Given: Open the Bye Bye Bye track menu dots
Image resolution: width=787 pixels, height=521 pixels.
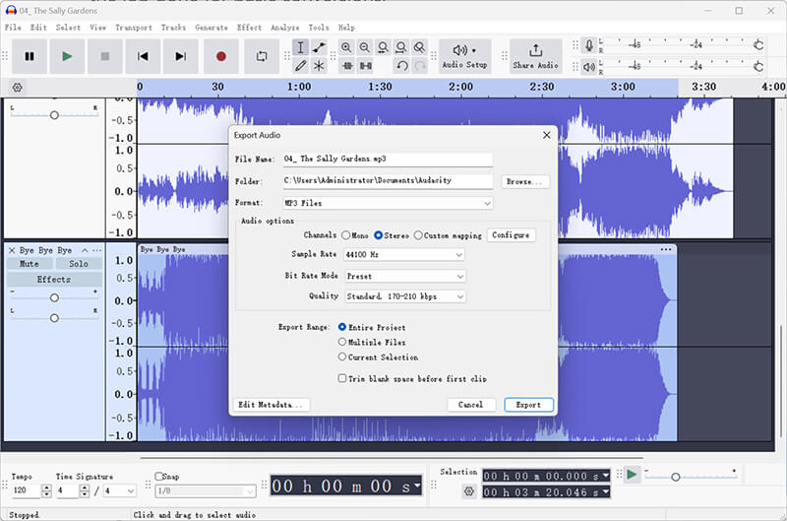Looking at the screenshot, I should point(96,250).
